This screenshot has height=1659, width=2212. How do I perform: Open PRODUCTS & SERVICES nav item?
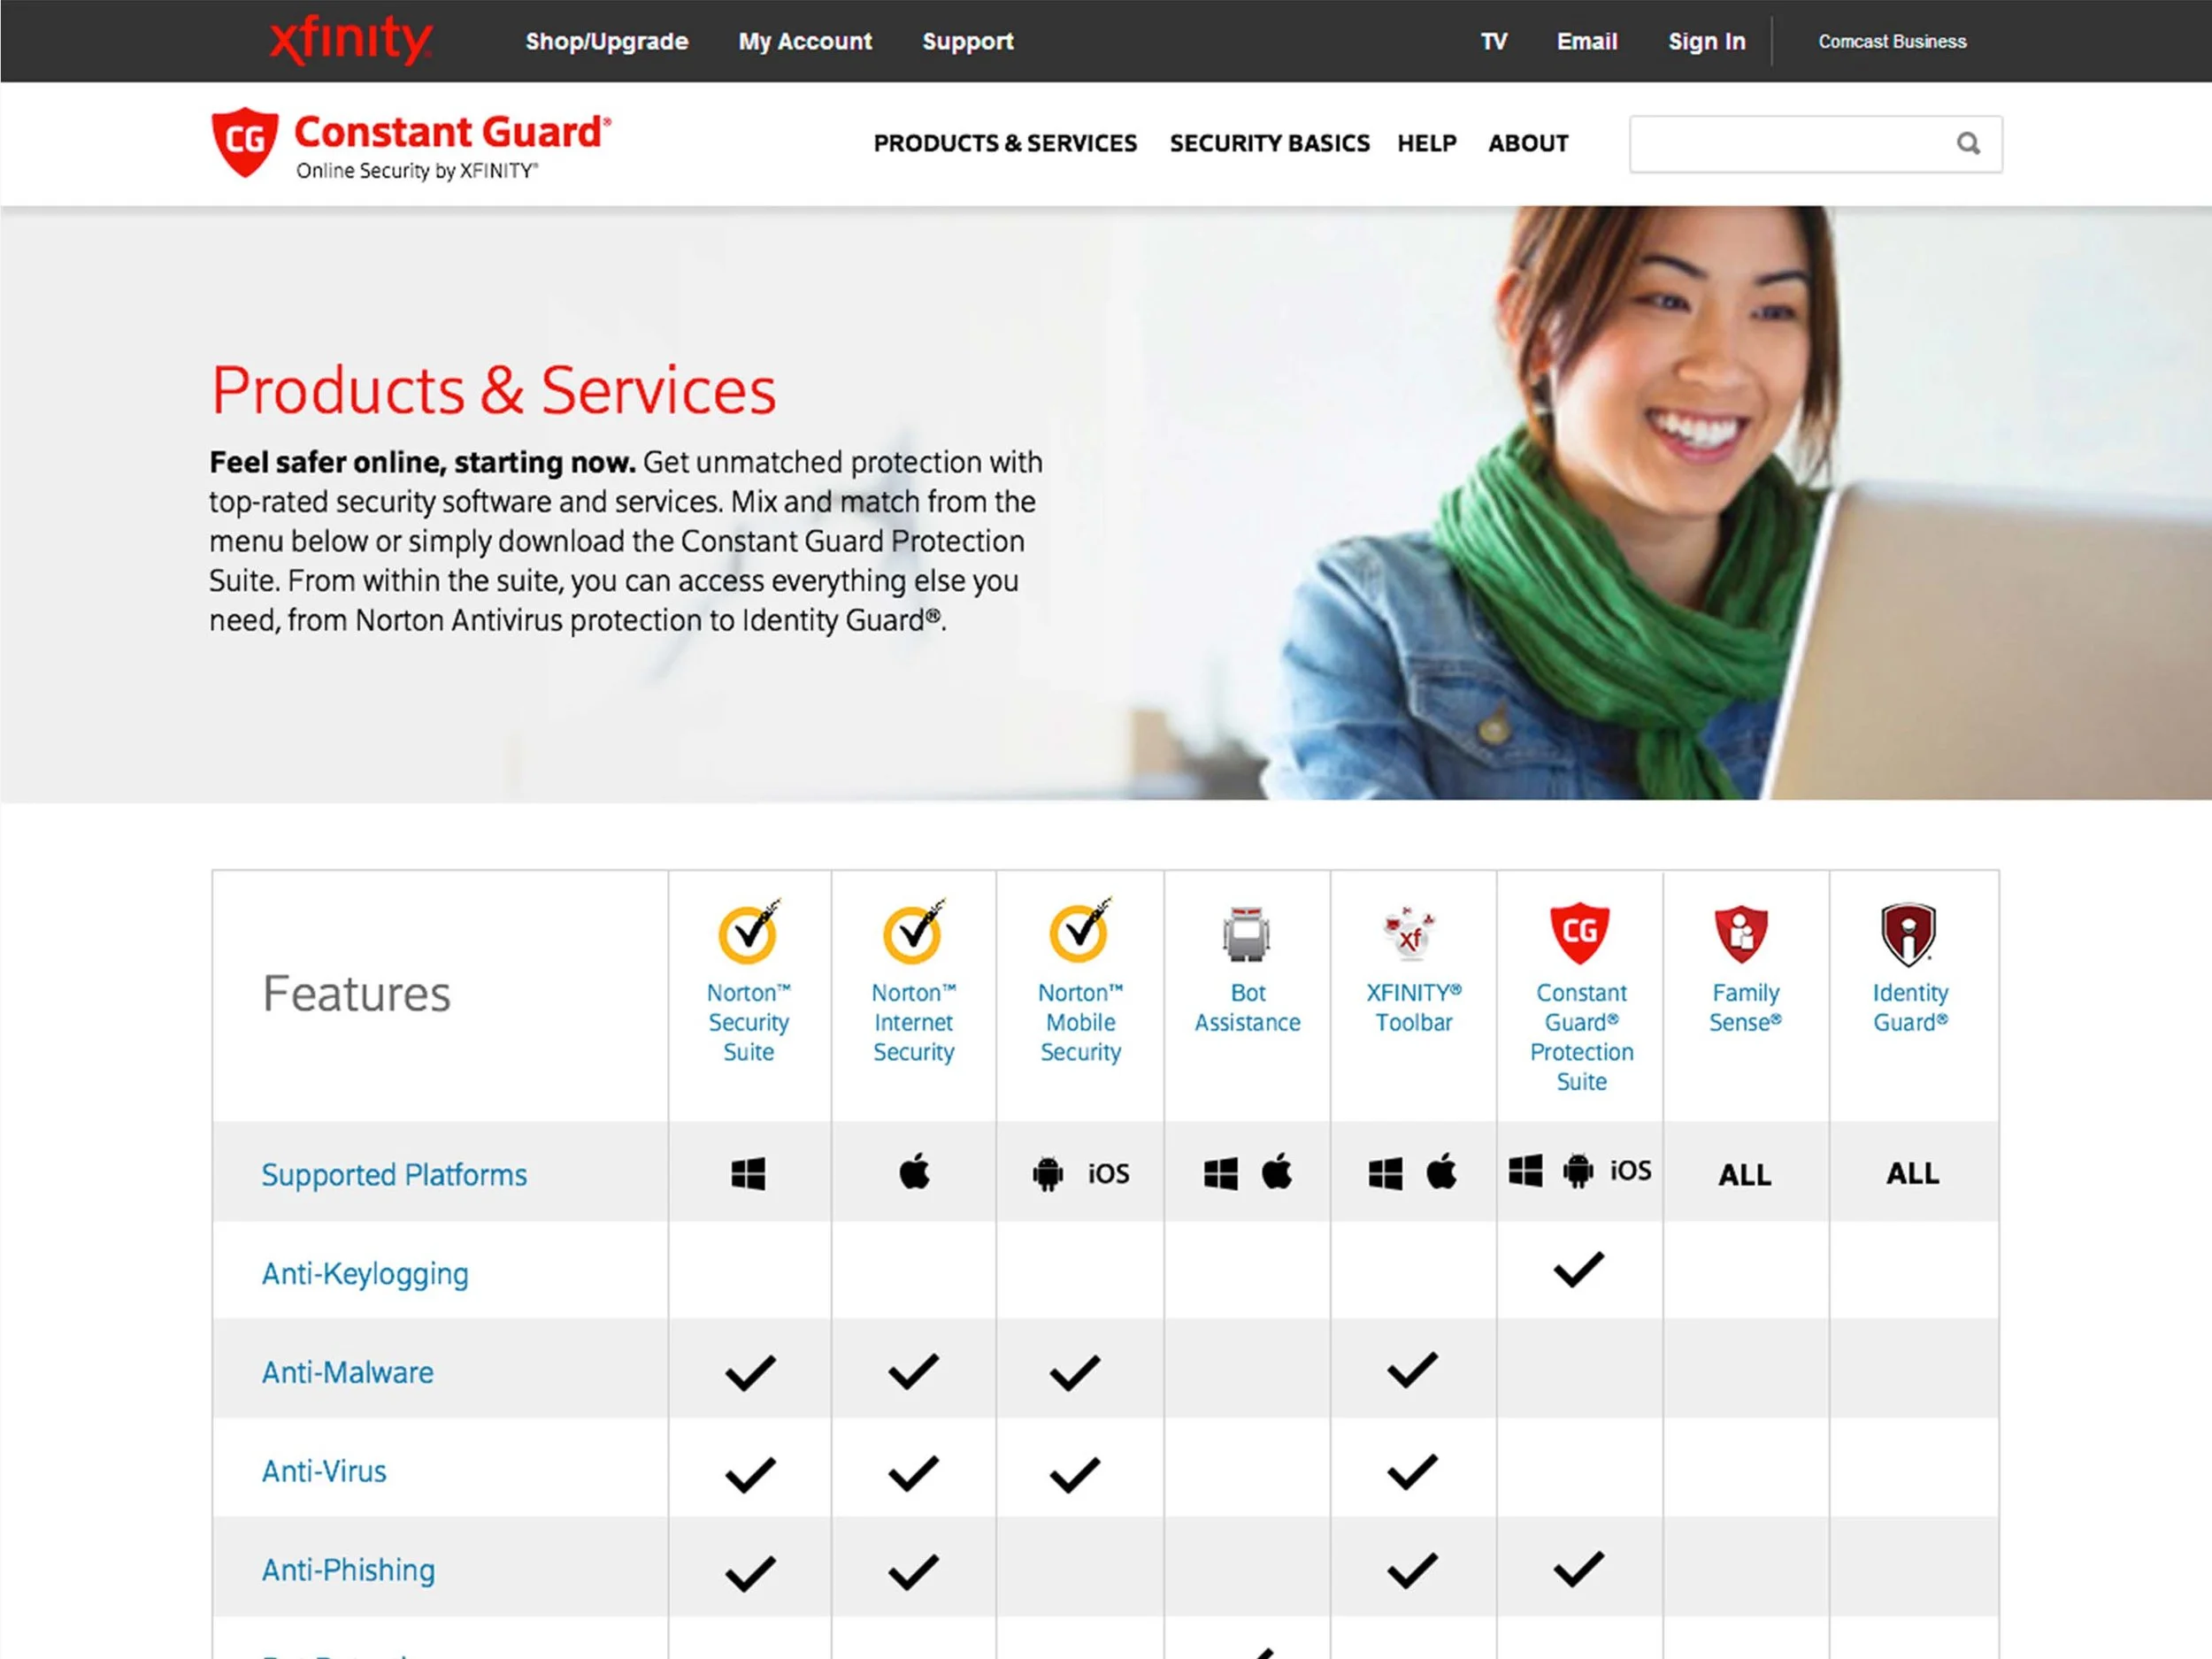[x=1005, y=143]
